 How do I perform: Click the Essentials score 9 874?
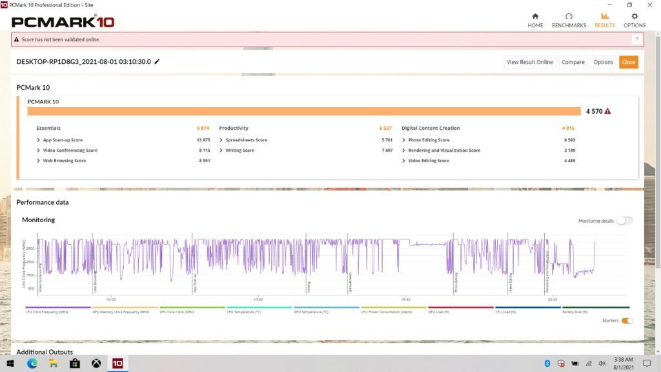(x=203, y=129)
